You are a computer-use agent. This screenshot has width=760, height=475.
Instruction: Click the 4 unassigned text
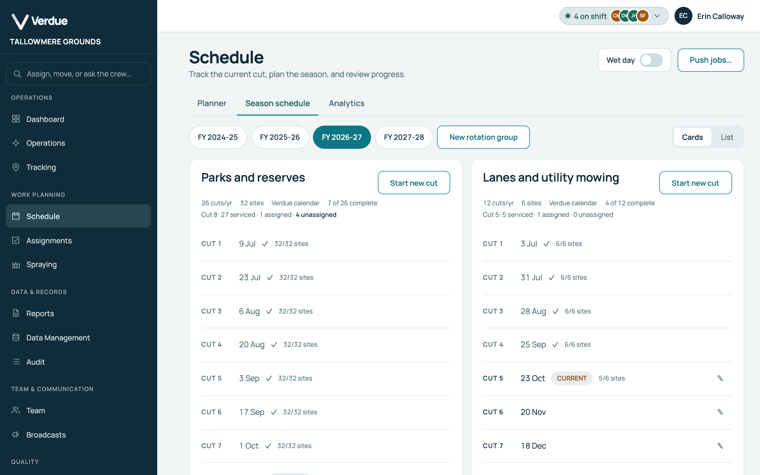pyautogui.click(x=316, y=215)
